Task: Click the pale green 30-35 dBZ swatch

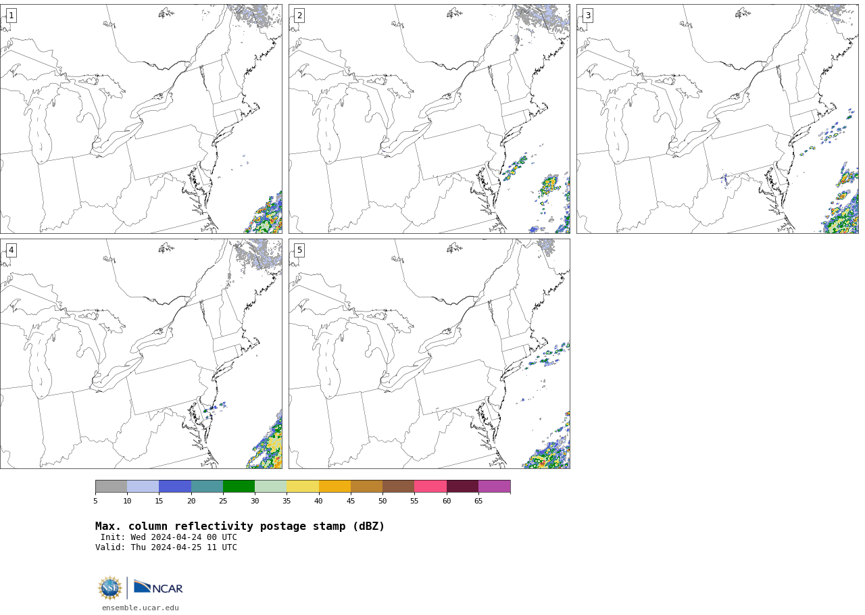Action: (x=270, y=487)
